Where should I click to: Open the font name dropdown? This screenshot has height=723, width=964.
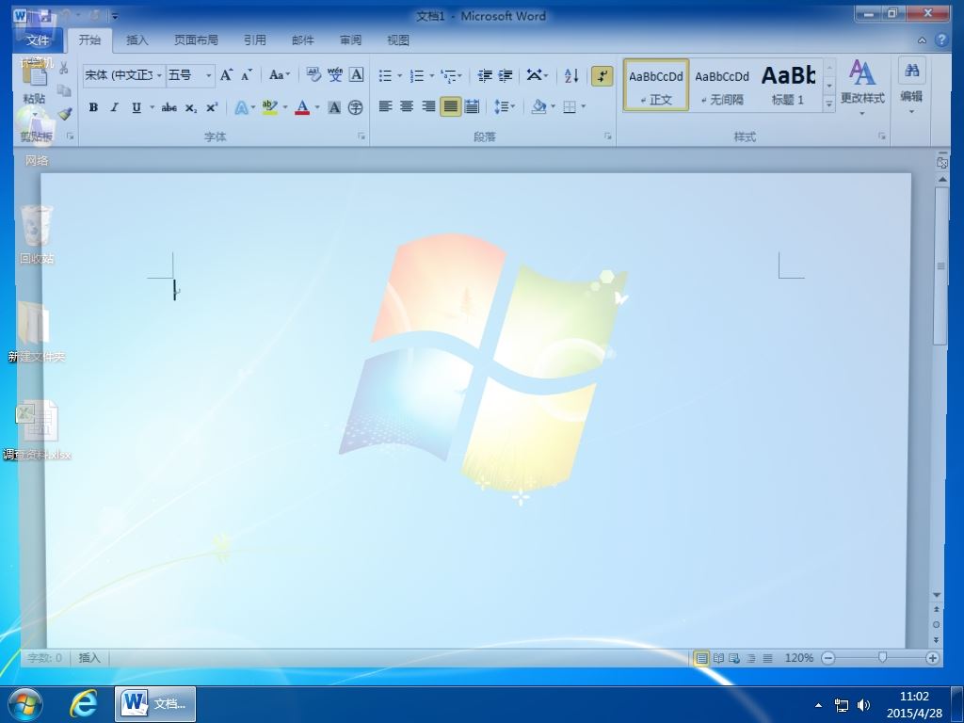pyautogui.click(x=159, y=75)
